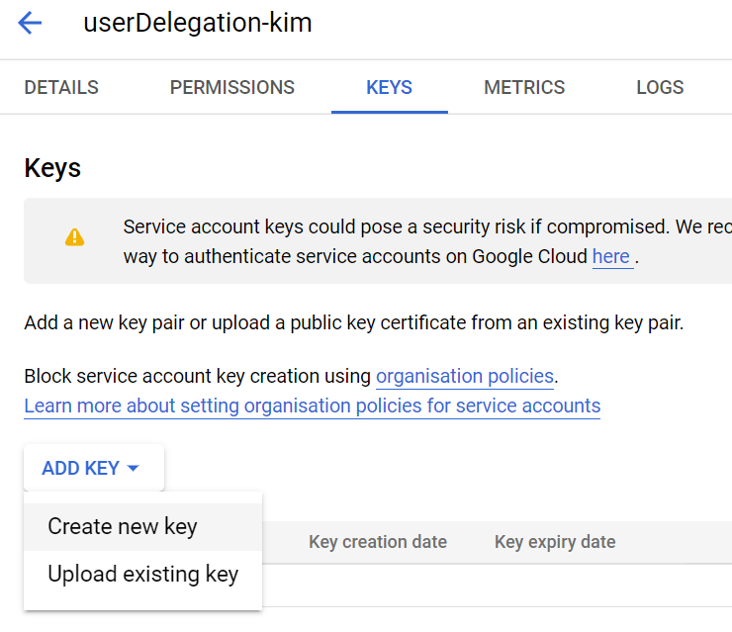This screenshot has width=732, height=632.
Task: Click the 'Keys' section heading
Action: [52, 168]
